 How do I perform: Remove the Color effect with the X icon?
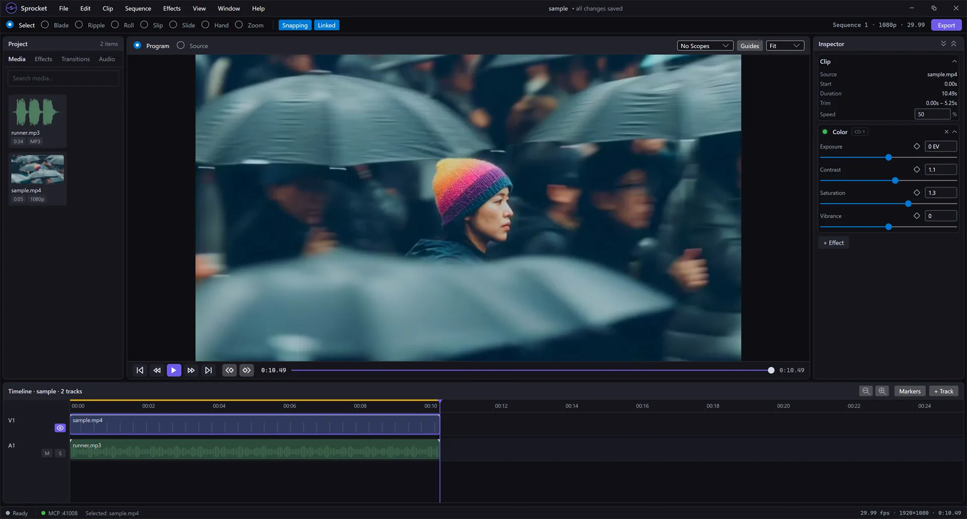pos(946,132)
